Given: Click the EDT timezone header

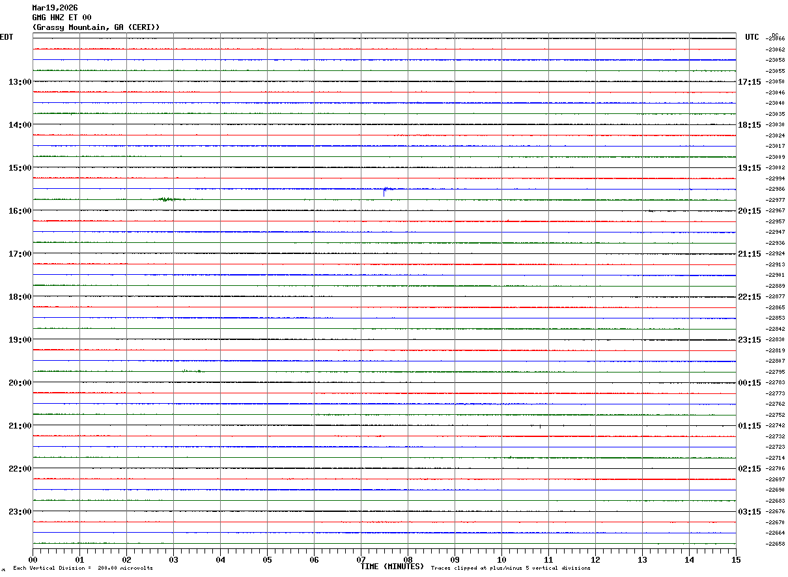Looking at the screenshot, I should point(7,37).
